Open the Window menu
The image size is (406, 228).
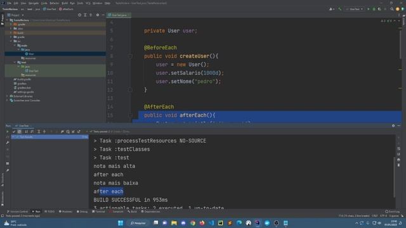click(x=97, y=3)
